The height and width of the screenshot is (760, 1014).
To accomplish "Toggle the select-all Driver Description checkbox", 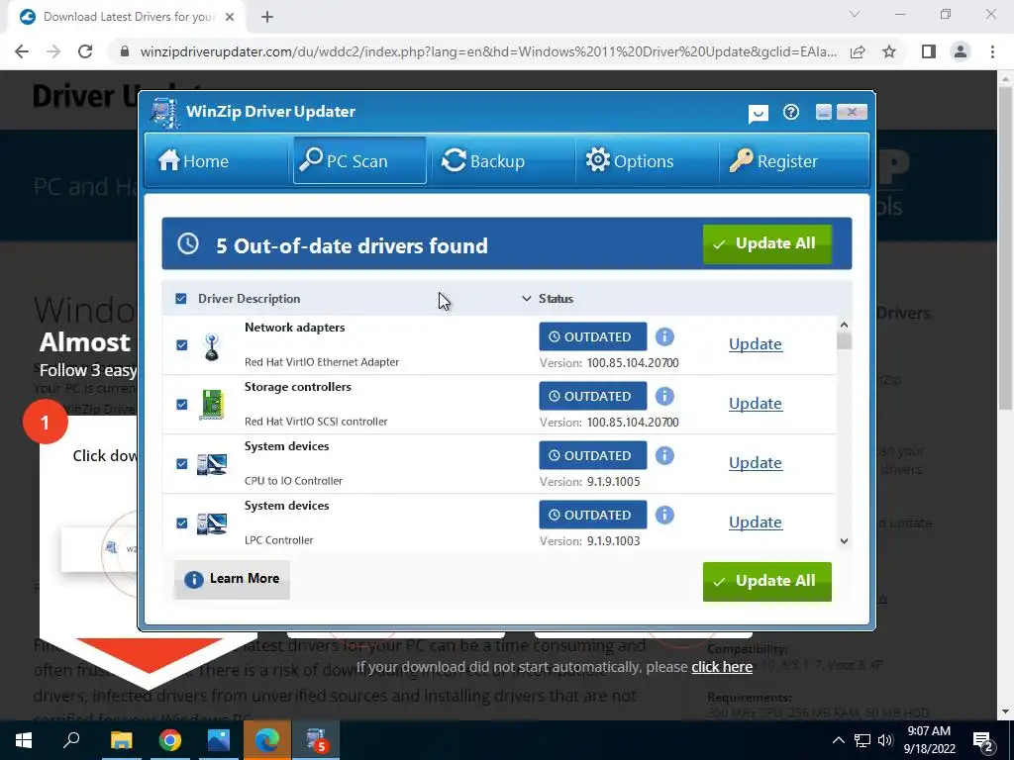I will [x=181, y=299].
